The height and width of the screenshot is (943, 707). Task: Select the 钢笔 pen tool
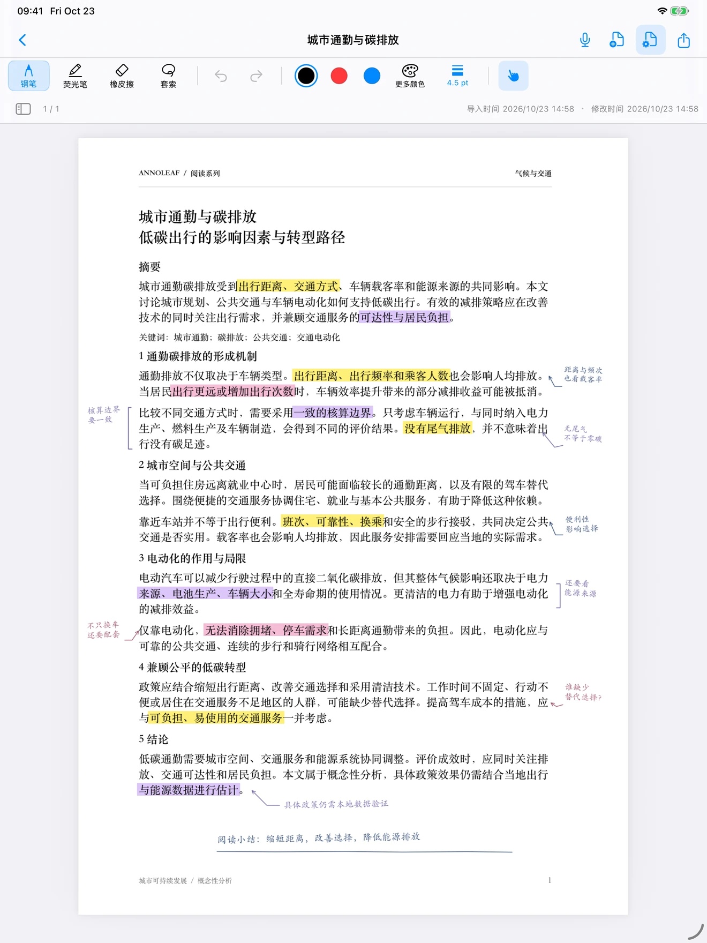point(29,76)
